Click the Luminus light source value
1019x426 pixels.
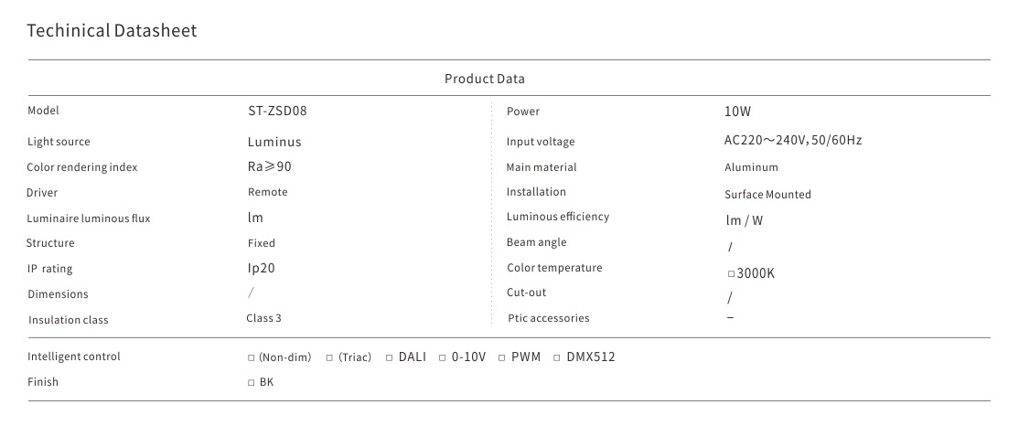pos(274,142)
